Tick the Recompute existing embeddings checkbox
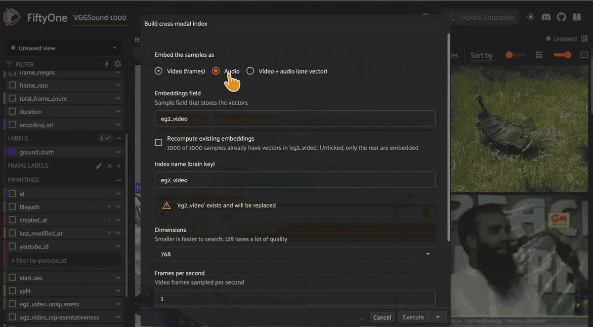The width and height of the screenshot is (593, 327). coord(158,143)
